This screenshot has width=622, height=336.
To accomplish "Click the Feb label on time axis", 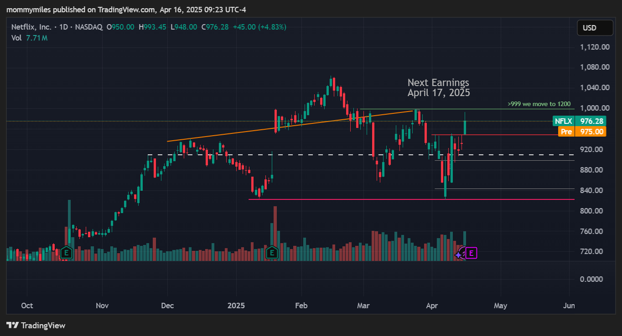I will tap(301, 305).
